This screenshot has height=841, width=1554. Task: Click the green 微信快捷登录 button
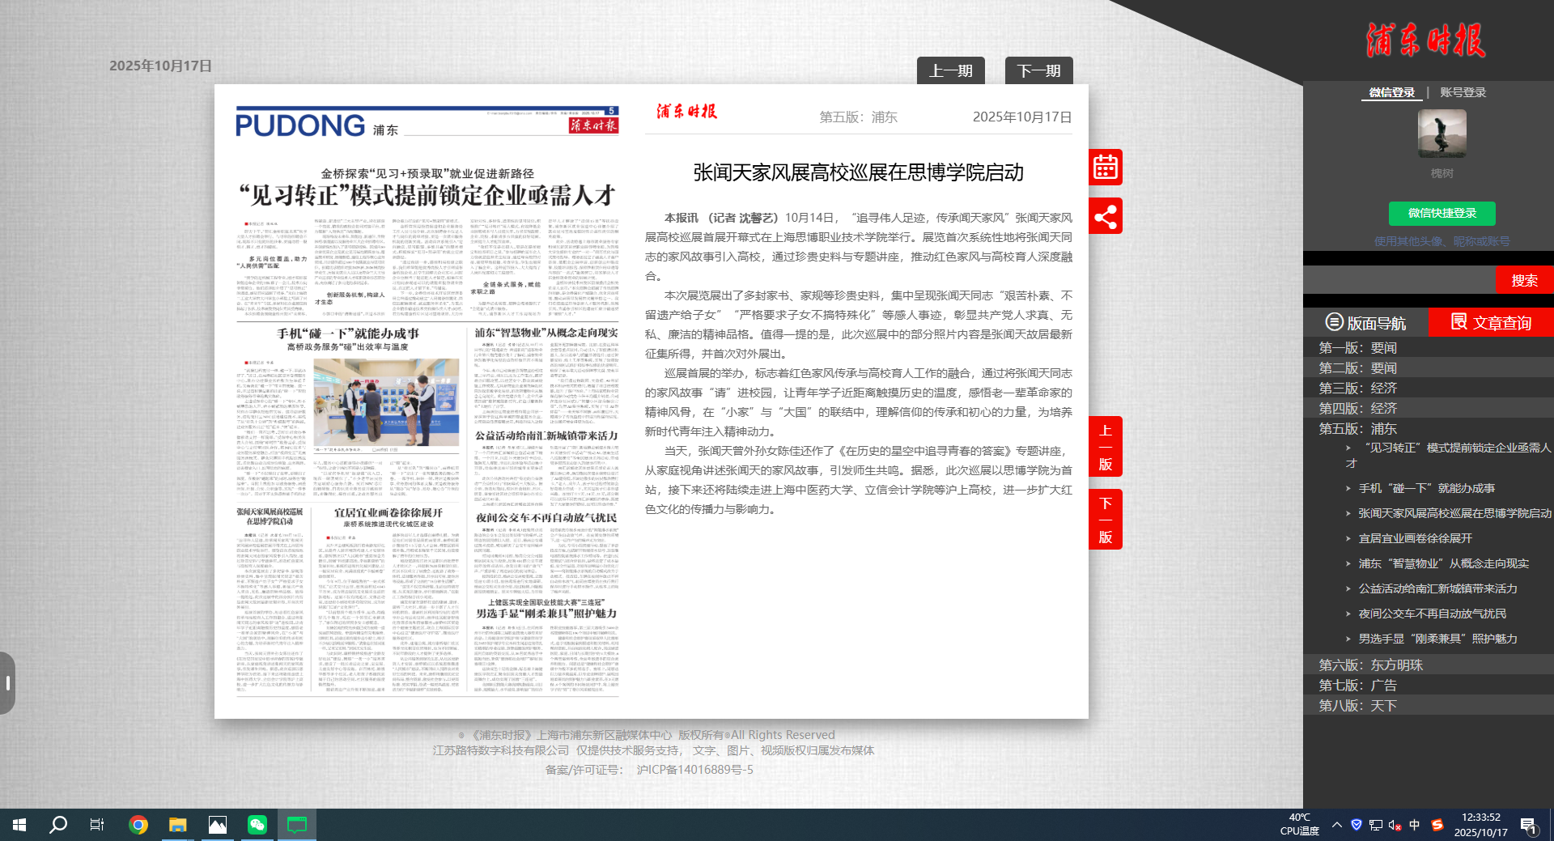(x=1441, y=214)
